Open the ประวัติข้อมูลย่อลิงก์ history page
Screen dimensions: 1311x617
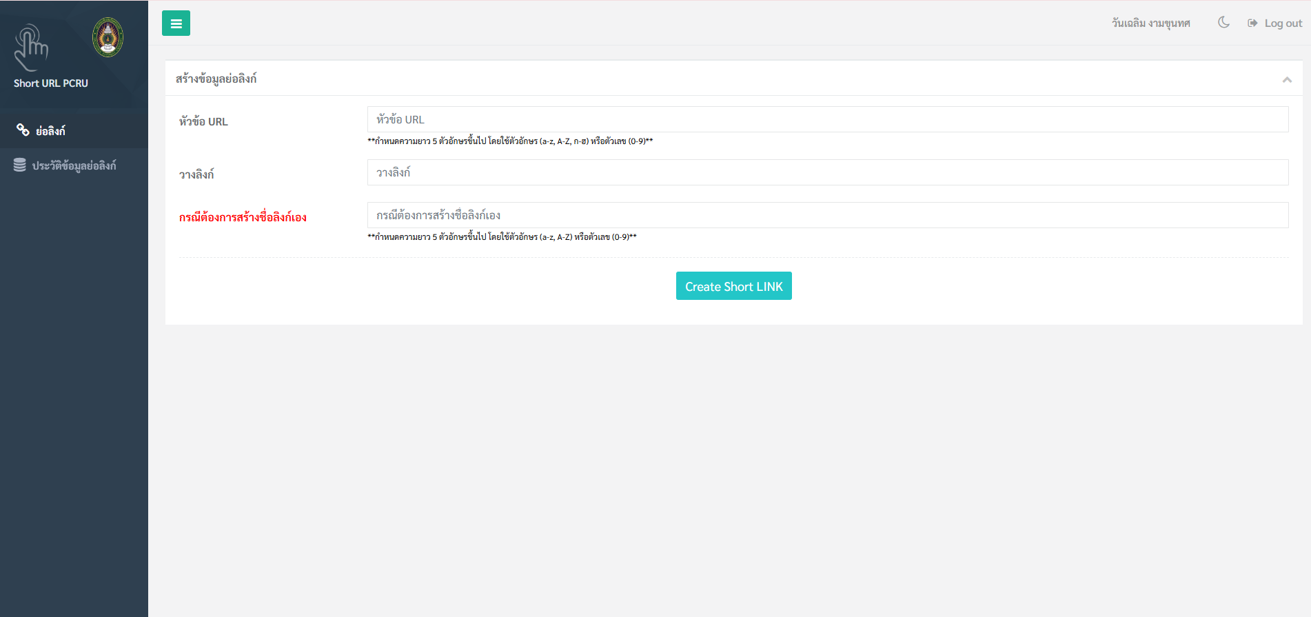[x=74, y=165]
